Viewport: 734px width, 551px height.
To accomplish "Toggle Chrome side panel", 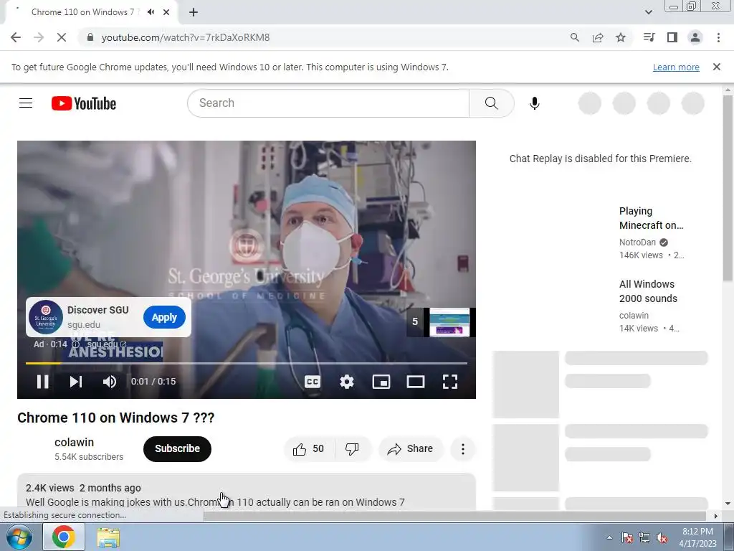I will pyautogui.click(x=672, y=37).
